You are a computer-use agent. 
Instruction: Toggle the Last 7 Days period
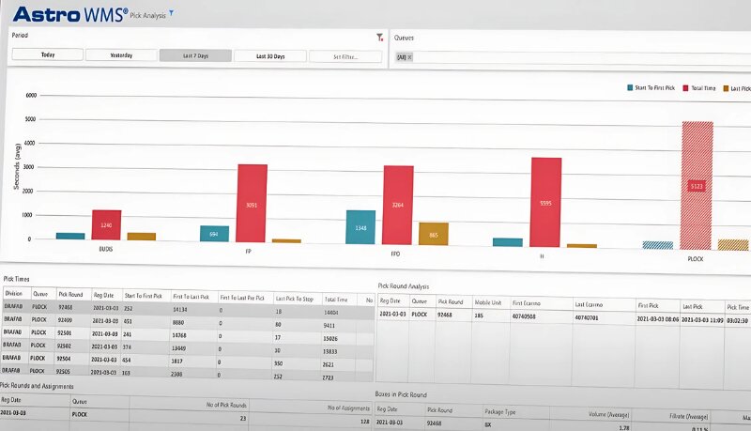click(194, 55)
